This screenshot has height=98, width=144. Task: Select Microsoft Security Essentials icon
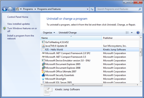click(43, 75)
